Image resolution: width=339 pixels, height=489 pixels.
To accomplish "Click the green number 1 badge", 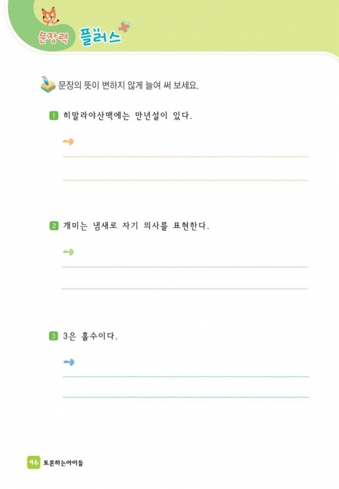I will point(54,116).
